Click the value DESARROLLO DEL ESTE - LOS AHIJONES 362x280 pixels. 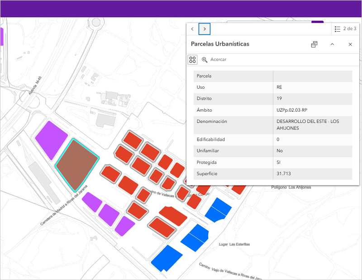pyautogui.click(x=308, y=125)
